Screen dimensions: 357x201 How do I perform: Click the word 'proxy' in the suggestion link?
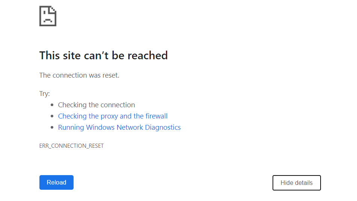coord(109,116)
